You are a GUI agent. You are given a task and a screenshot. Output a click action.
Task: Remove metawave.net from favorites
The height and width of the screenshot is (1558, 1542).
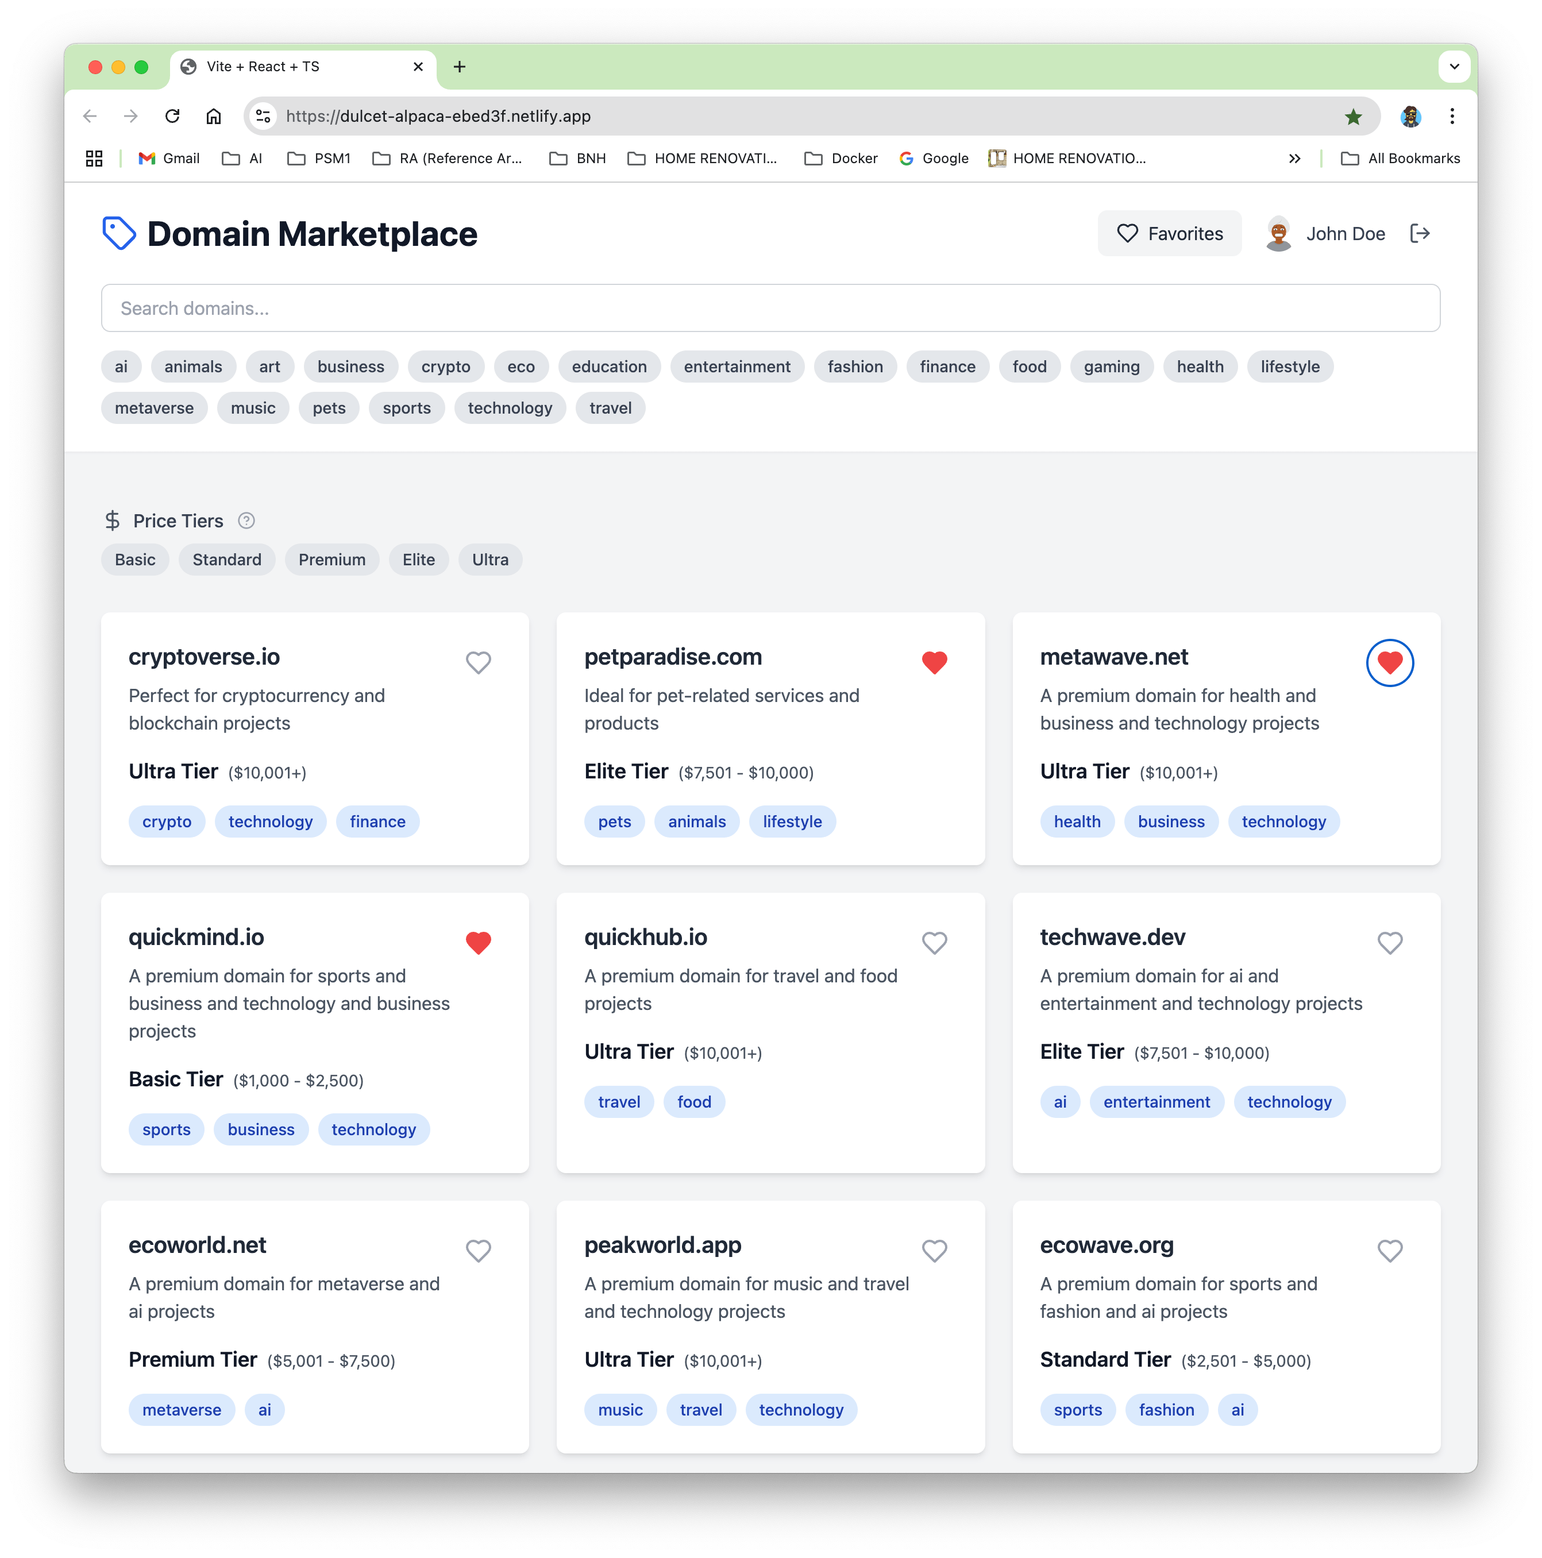point(1389,663)
